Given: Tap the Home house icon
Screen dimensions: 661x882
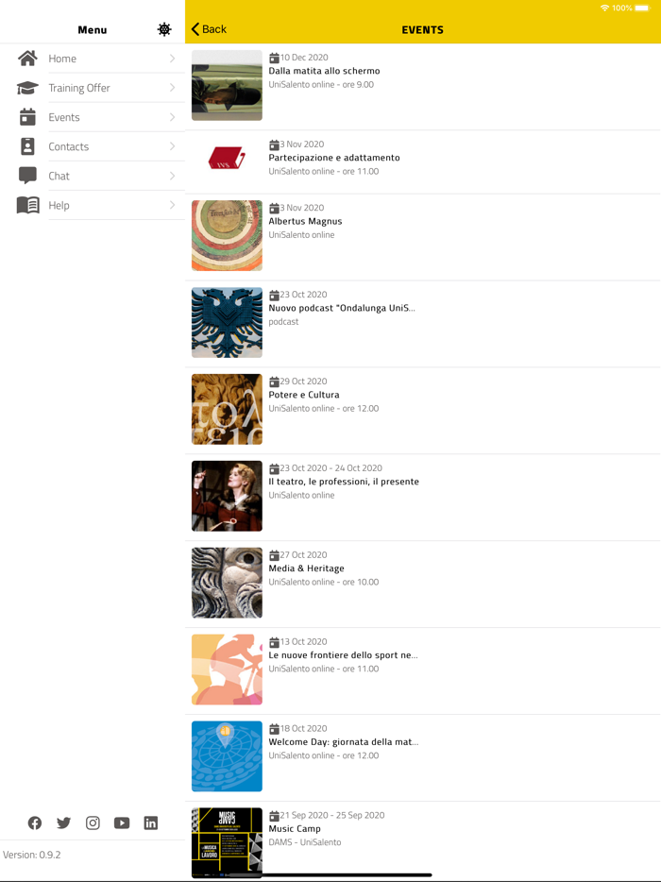Looking at the screenshot, I should pyautogui.click(x=27, y=58).
